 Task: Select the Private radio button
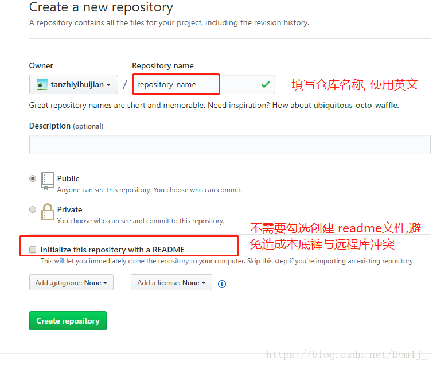[x=33, y=209]
